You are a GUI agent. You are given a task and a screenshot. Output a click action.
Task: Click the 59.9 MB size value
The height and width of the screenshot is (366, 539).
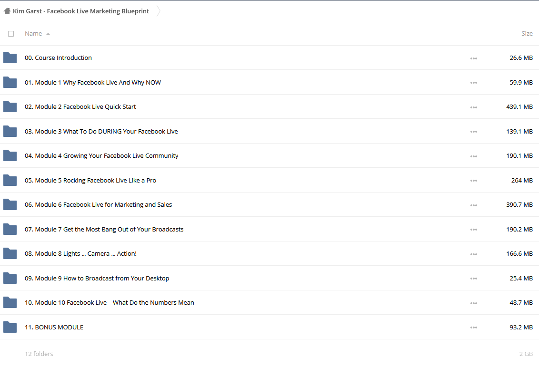pos(521,82)
